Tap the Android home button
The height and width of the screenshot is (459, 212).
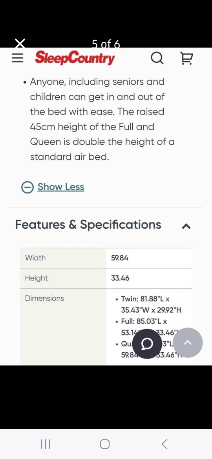105,444
